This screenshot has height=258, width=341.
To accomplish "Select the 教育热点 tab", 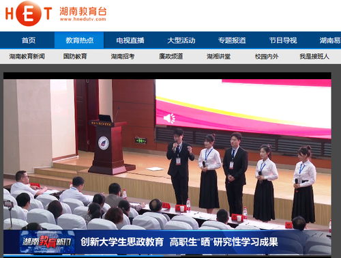I will (79, 40).
